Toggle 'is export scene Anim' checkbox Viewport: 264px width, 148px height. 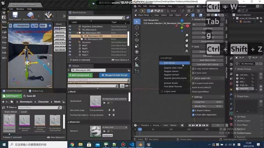pos(193,83)
